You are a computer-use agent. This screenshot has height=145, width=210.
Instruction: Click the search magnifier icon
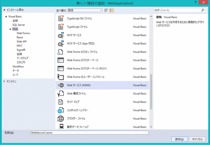(202, 10)
